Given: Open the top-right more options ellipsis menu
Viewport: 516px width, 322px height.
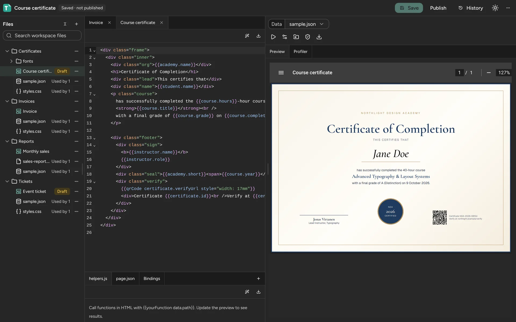Looking at the screenshot, I should coord(508,8).
